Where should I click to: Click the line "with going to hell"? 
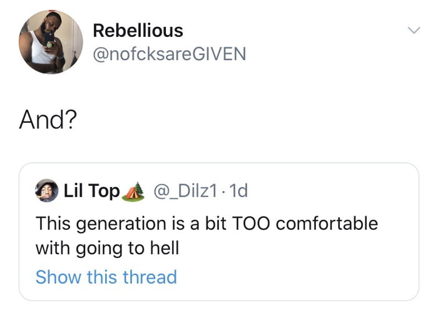coord(107,249)
